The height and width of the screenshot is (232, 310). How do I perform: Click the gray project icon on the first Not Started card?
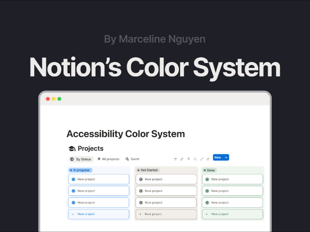coord(141,179)
